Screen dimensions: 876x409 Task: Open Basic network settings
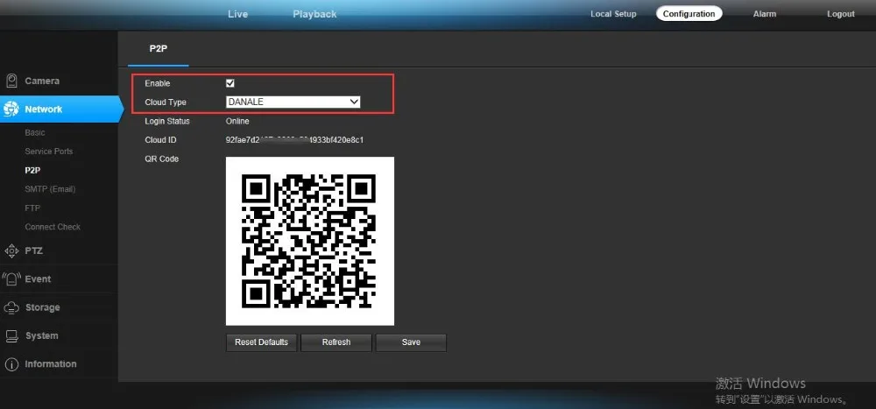point(35,132)
